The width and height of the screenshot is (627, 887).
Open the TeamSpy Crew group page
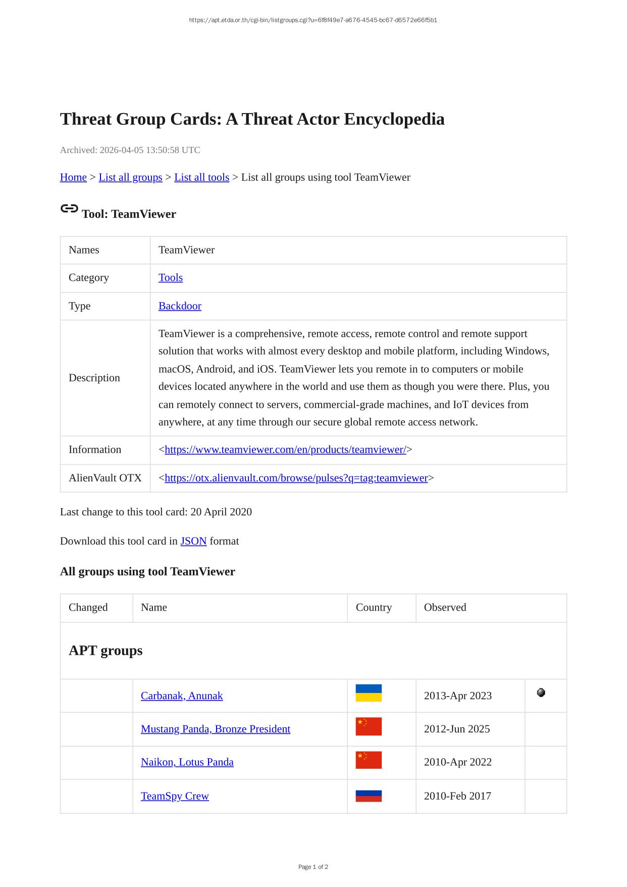[175, 796]
